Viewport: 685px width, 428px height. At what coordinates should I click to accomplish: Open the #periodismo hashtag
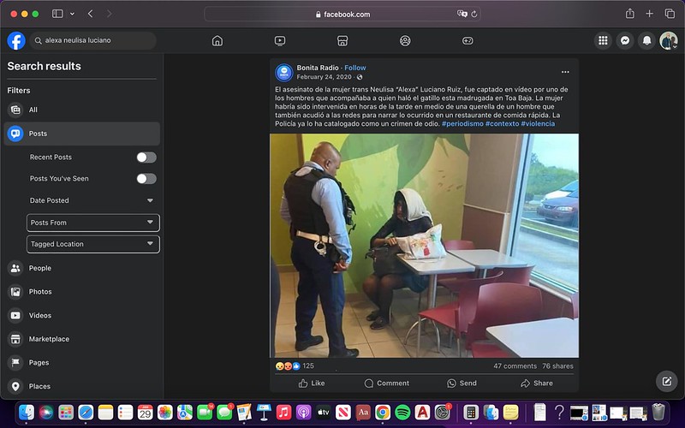point(462,123)
